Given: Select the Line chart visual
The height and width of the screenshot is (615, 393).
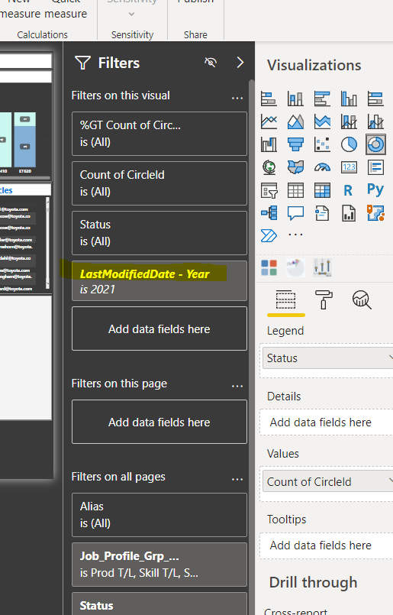Looking at the screenshot, I should click(x=269, y=121).
